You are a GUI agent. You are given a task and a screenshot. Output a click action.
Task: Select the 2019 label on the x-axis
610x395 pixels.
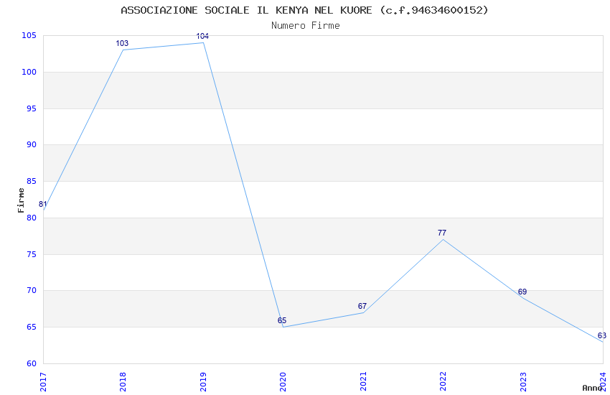point(203,382)
